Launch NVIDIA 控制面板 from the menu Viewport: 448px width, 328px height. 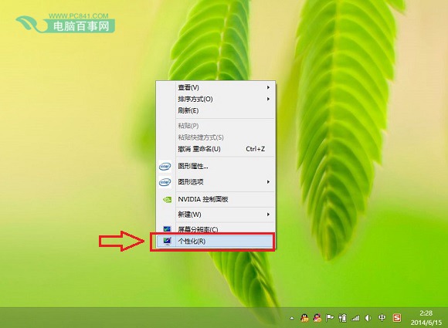[216, 199]
